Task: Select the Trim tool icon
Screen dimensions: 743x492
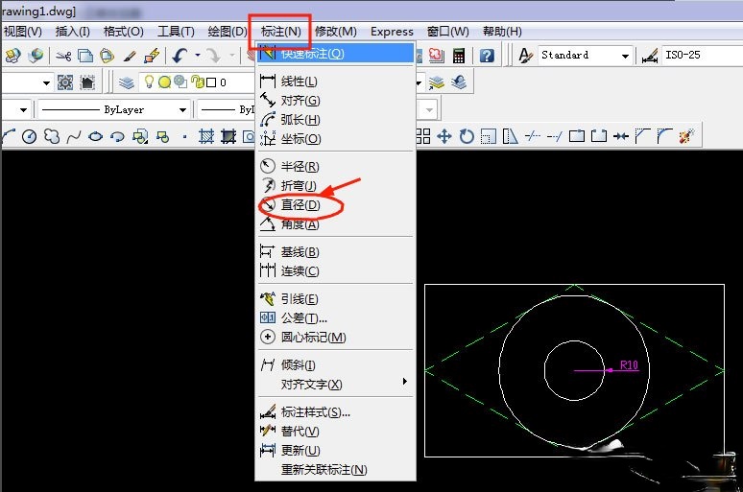Action: coord(533,136)
